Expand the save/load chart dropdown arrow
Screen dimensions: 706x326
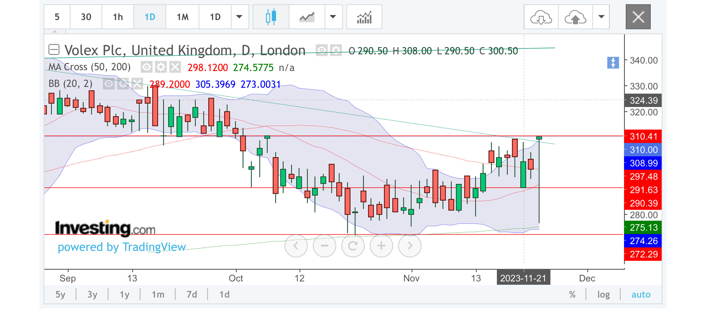tap(601, 17)
